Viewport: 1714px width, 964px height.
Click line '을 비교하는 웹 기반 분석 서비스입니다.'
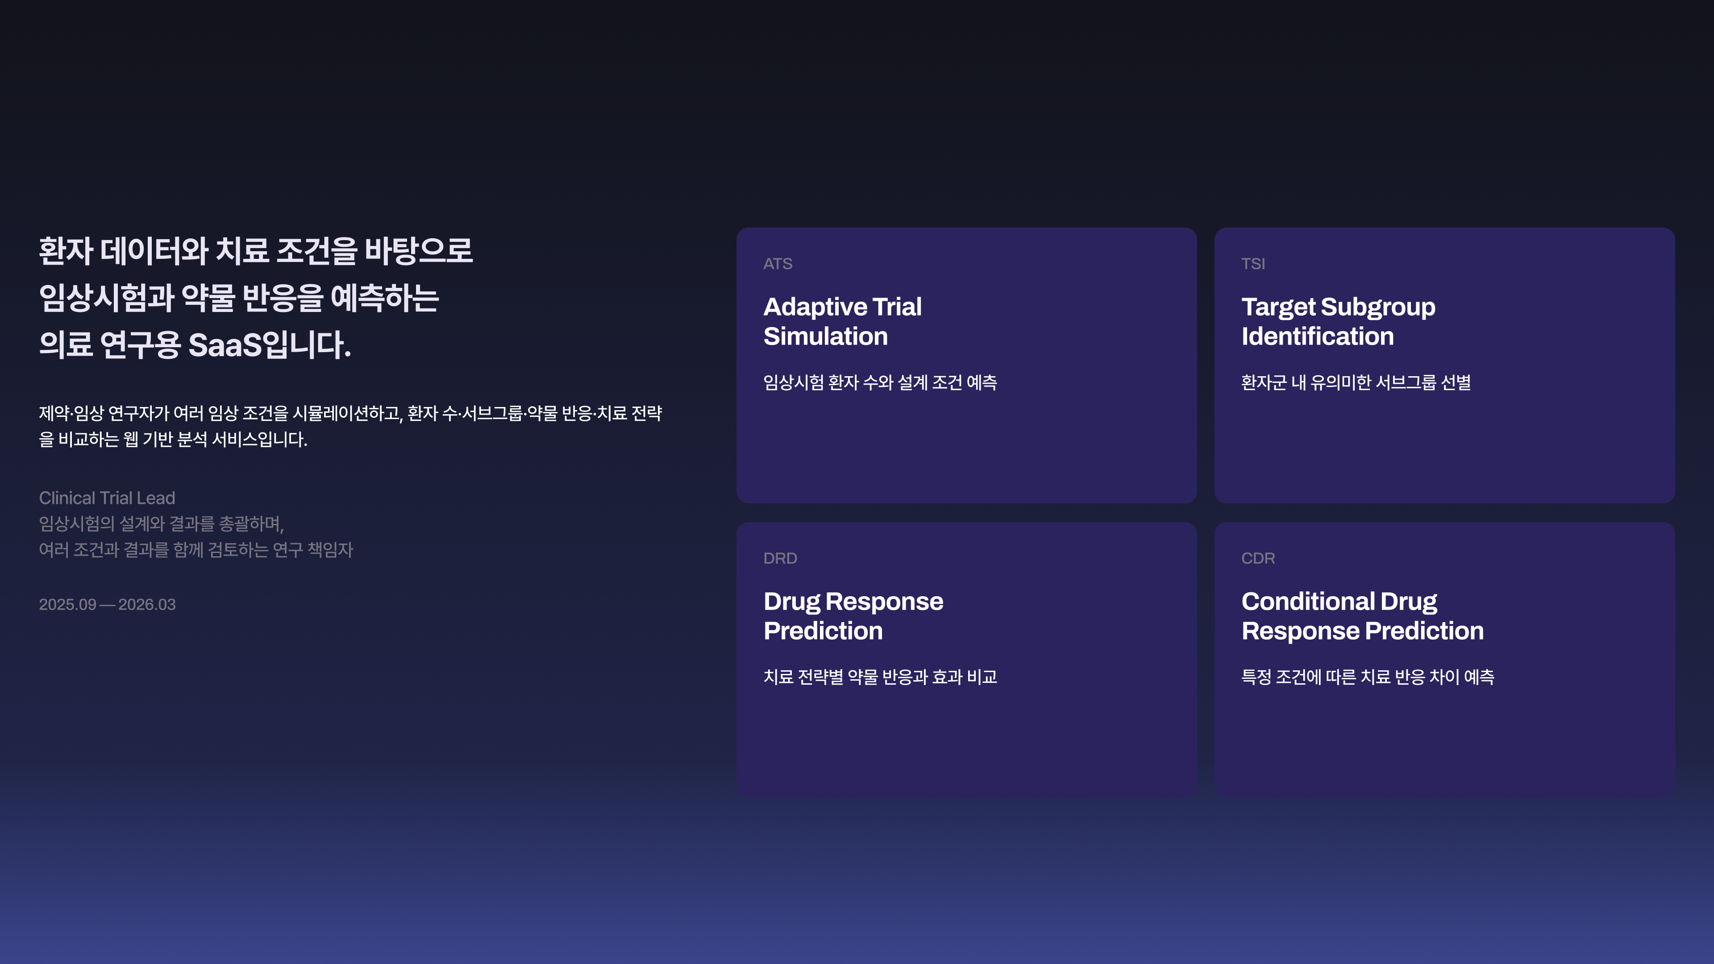point(173,440)
